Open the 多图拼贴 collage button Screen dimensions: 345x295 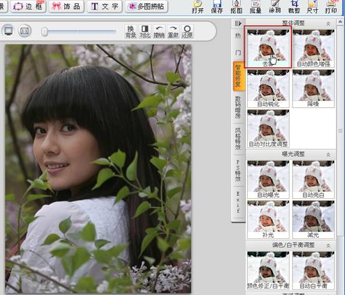point(147,6)
